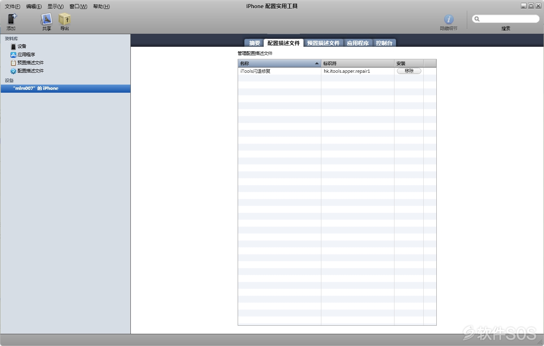This screenshot has height=346, width=544.
Task: Close the iPhone 配置实用工具 window
Action: pyautogui.click(x=537, y=6)
